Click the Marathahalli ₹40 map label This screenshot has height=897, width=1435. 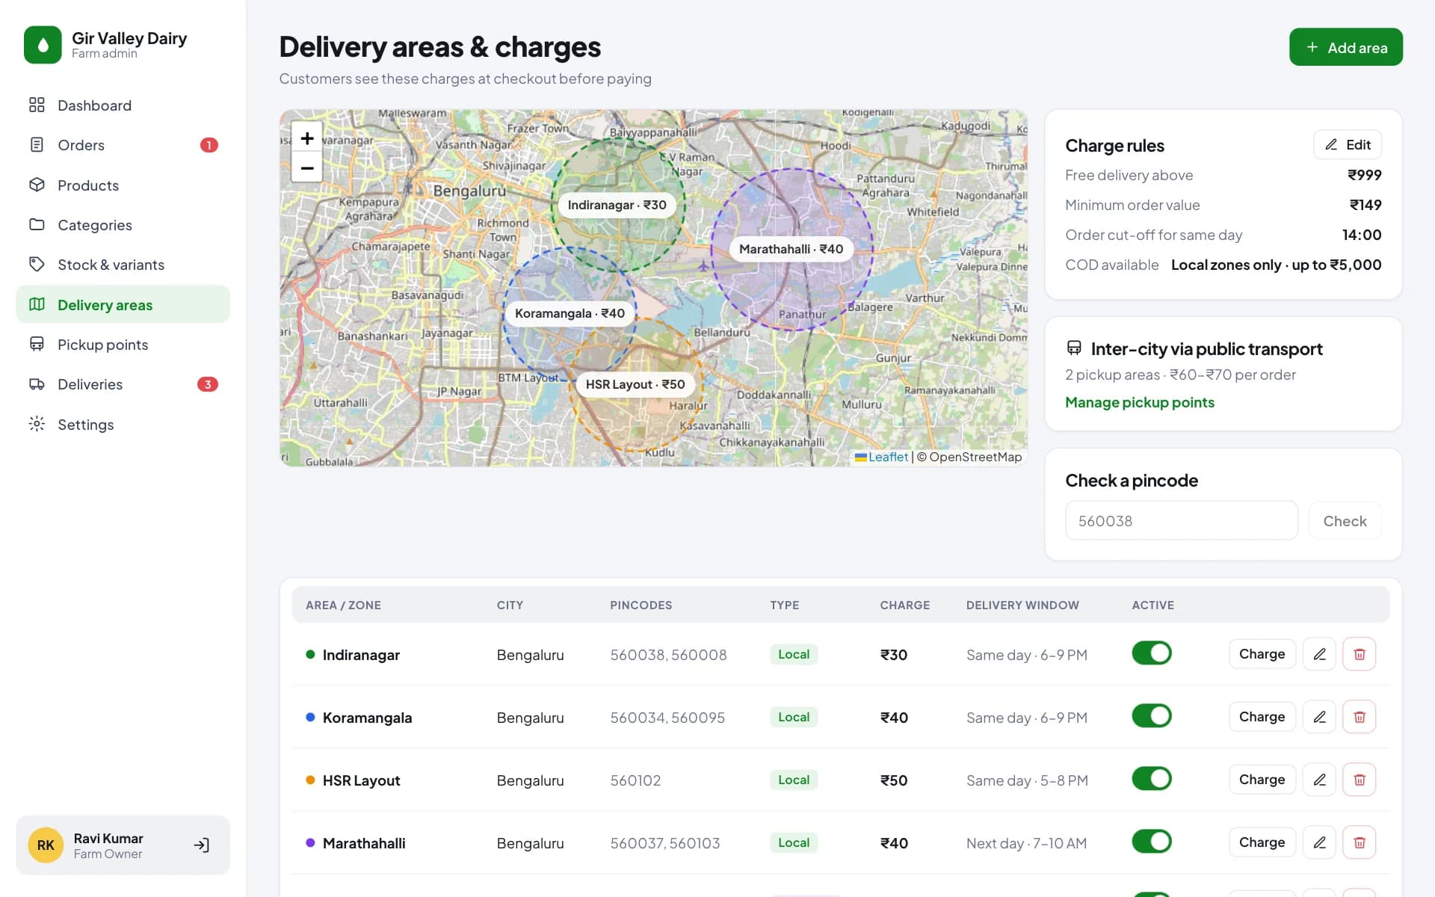coord(791,249)
